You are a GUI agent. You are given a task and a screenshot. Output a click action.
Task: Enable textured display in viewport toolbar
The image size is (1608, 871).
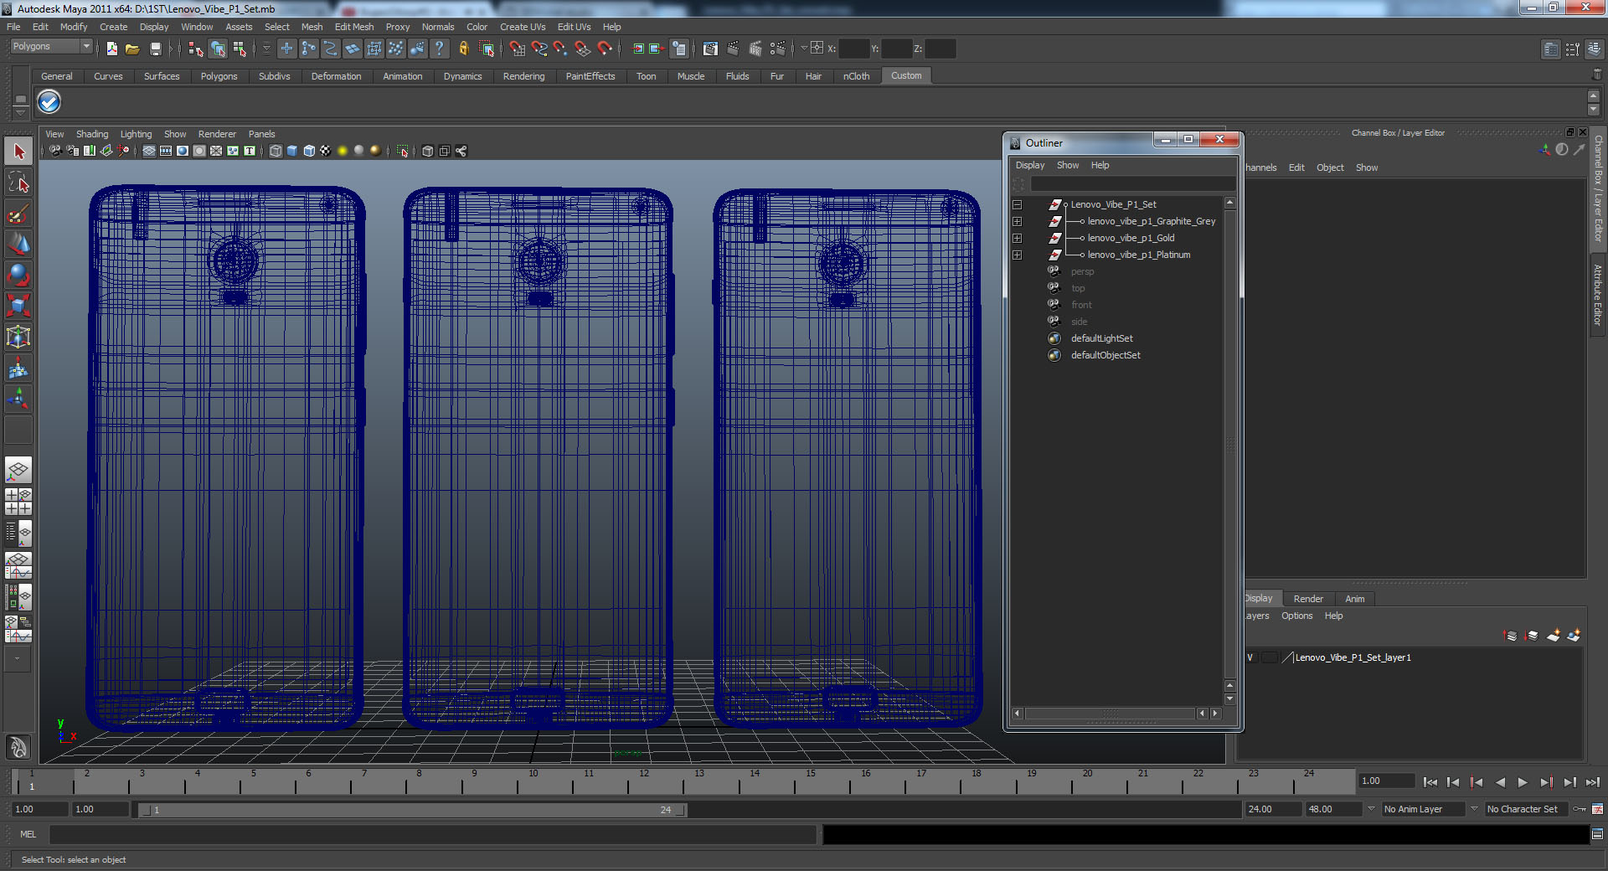pyautogui.click(x=325, y=151)
